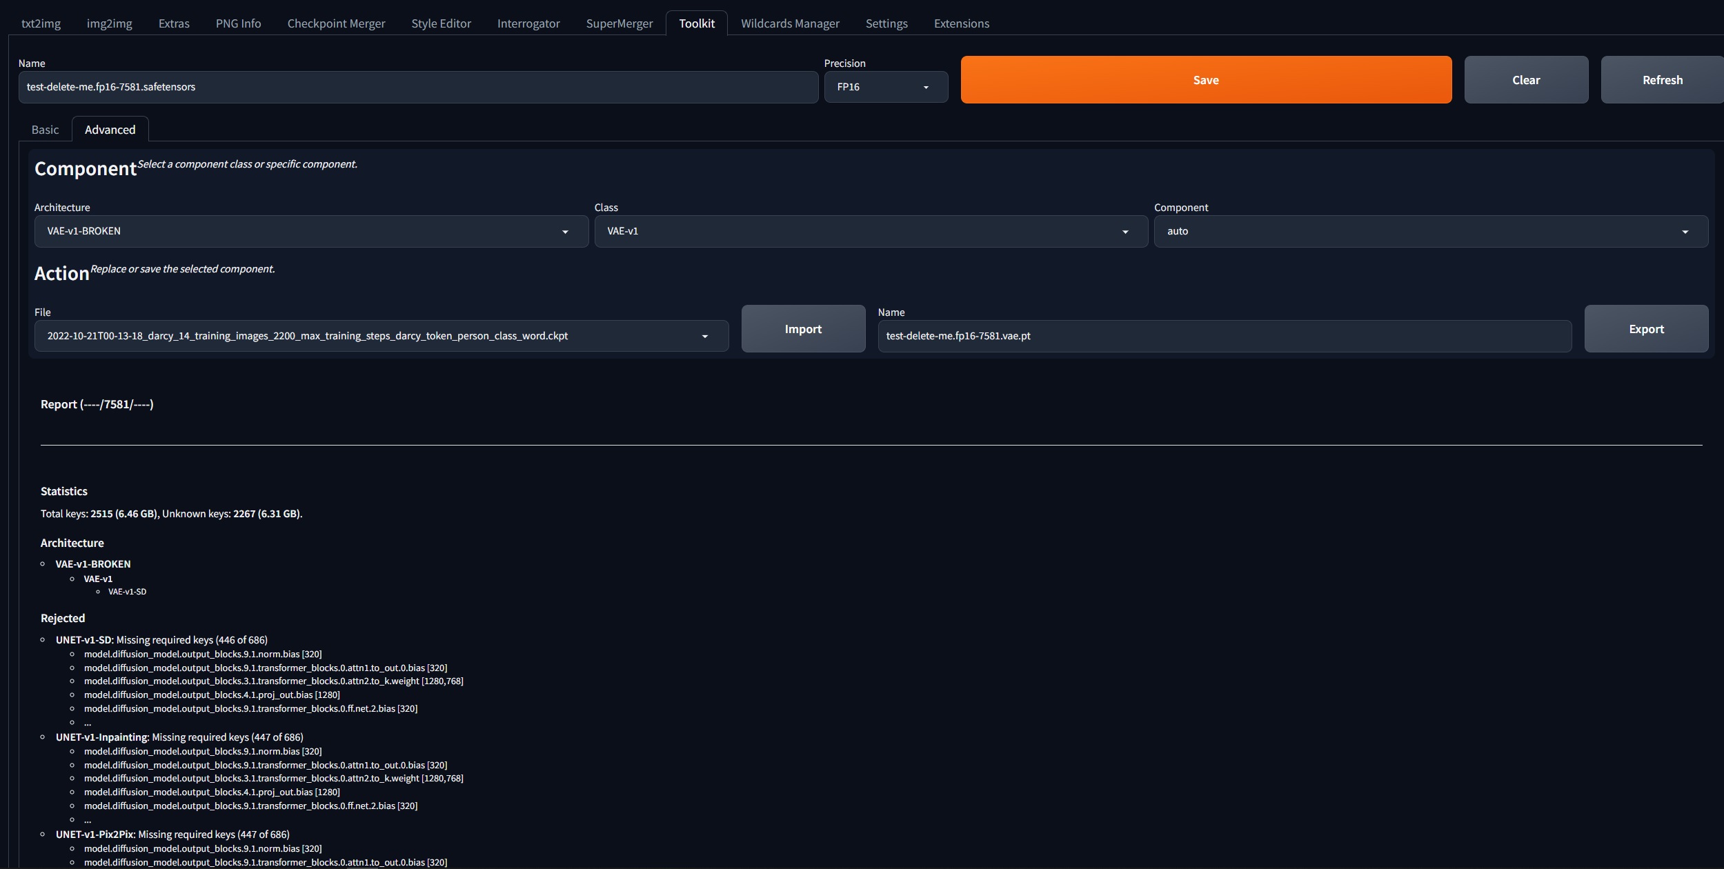Switch to the txt2img tab
Screen dimensions: 1724x869
(41, 23)
